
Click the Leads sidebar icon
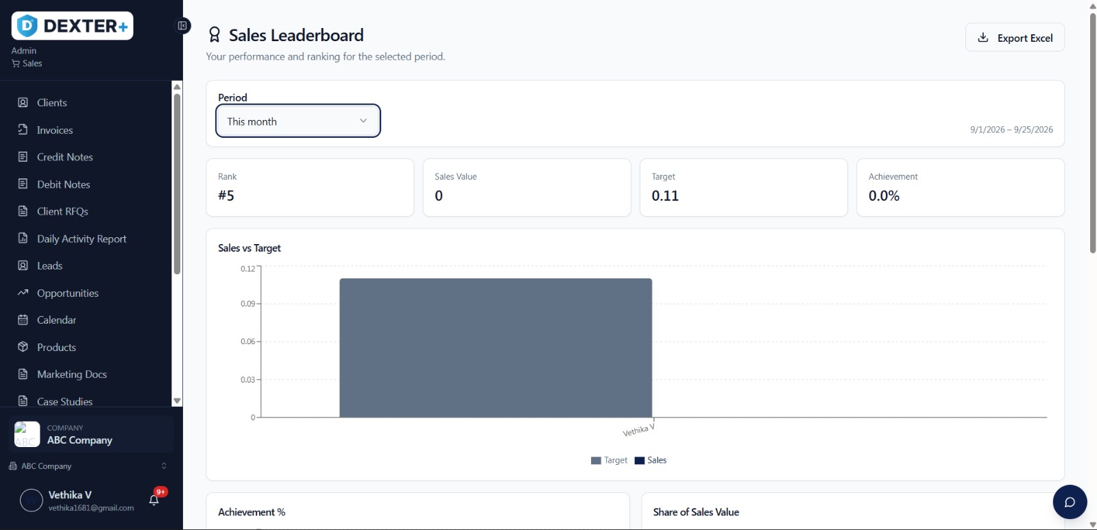23,265
